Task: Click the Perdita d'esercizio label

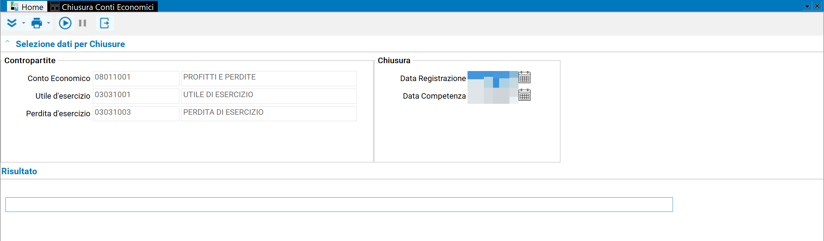Action: [x=58, y=114]
